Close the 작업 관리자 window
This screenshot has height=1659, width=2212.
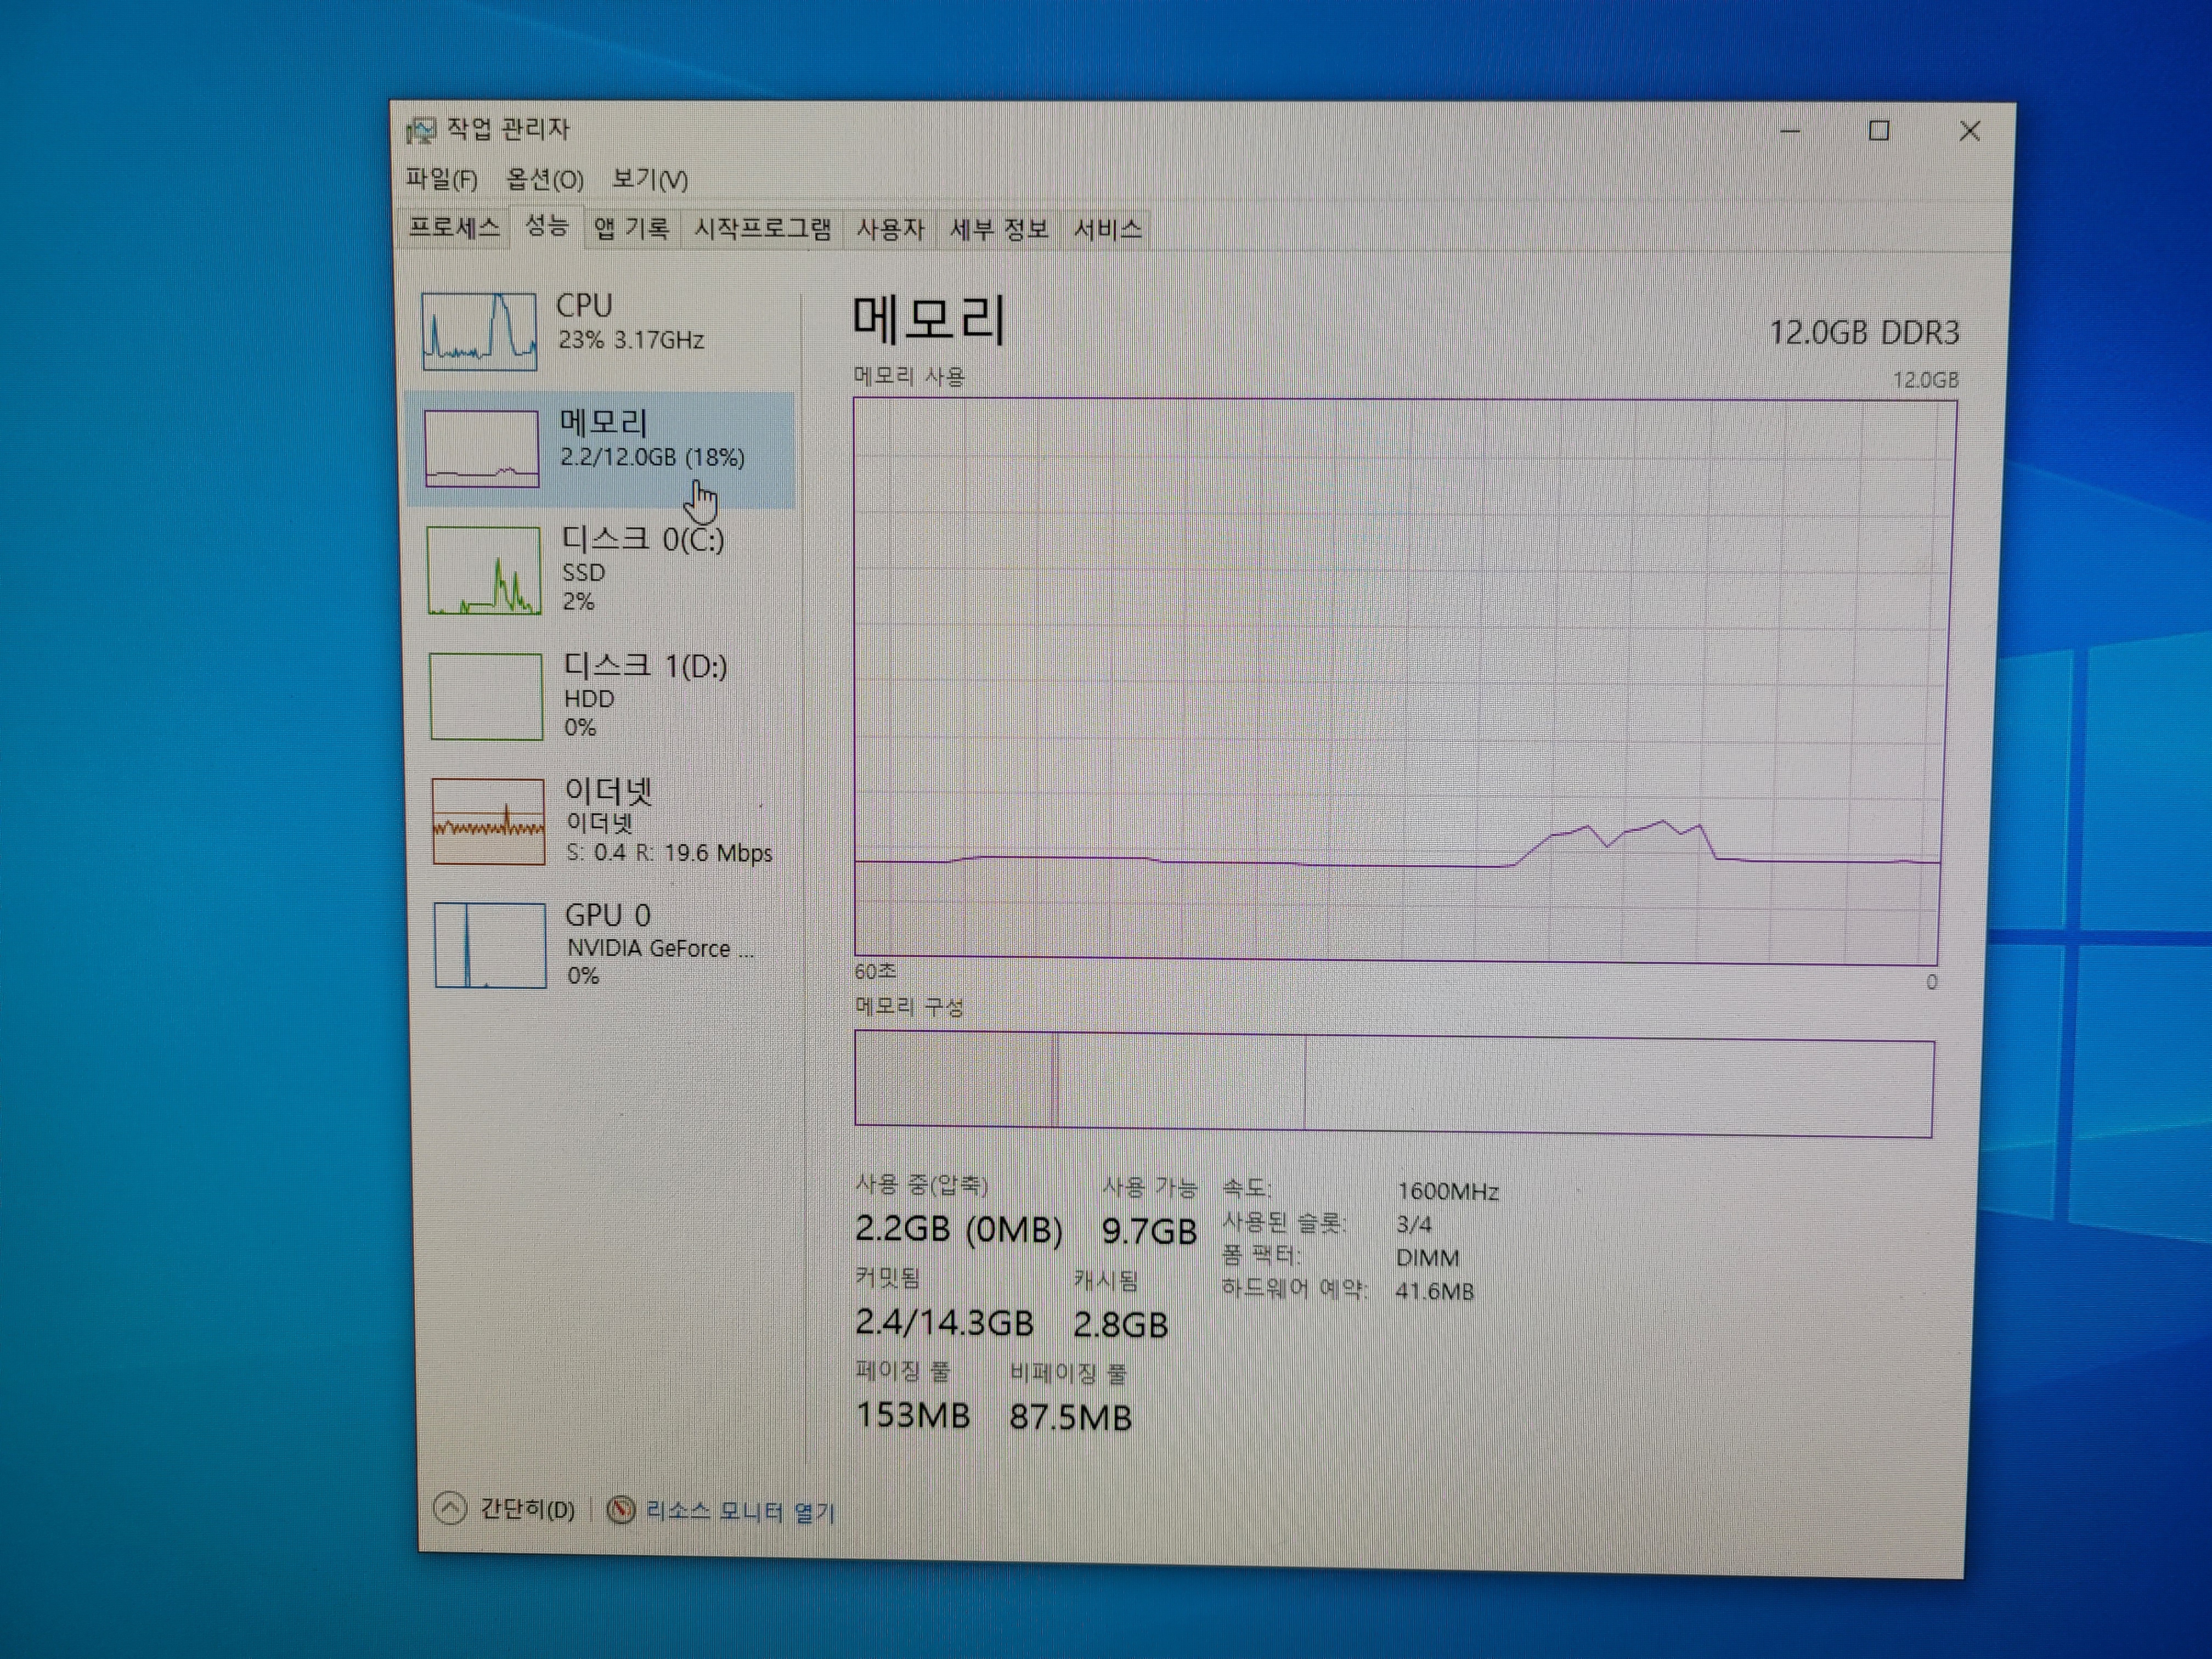click(x=1969, y=131)
